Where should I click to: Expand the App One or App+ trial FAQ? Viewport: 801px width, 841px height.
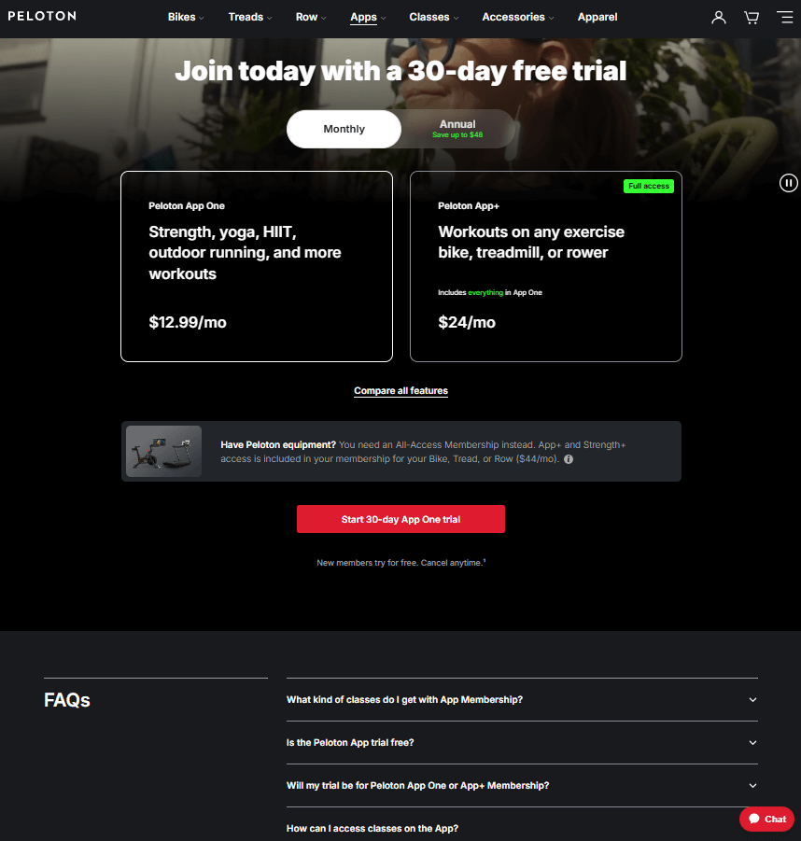[x=522, y=785]
